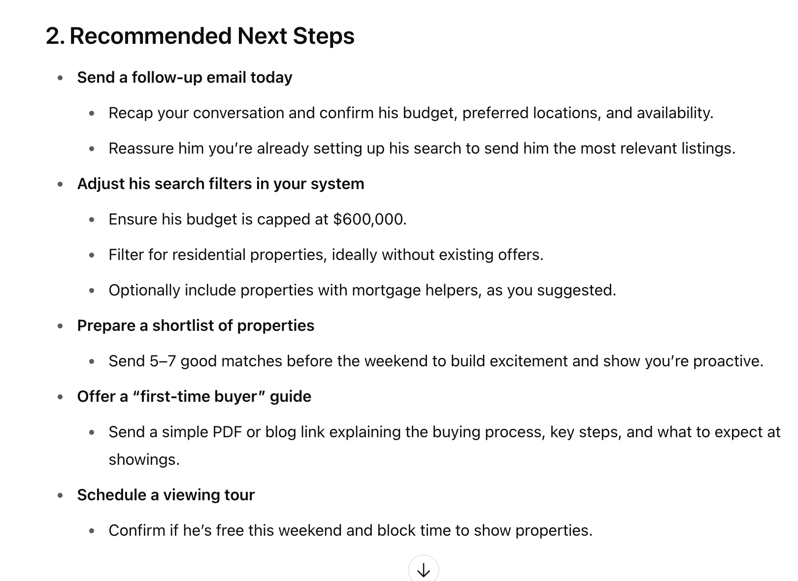
Task: Click the "Ensure his budget is capped" line
Action: (x=257, y=219)
